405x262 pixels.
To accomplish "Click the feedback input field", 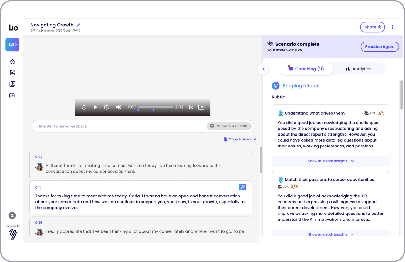I will pyautogui.click(x=108, y=126).
